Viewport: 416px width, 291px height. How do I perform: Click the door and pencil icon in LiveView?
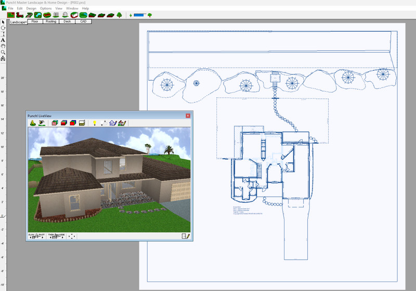(186, 236)
